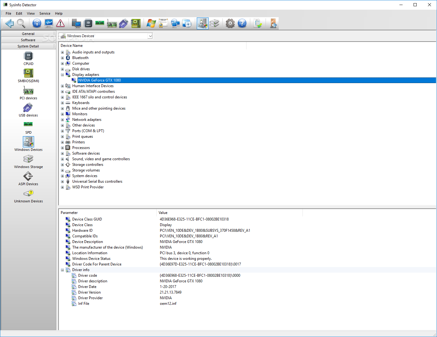
Task: Expand the Monitors tree node
Action: pyautogui.click(x=62, y=114)
